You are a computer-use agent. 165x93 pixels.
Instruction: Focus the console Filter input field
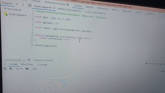coord(35,69)
